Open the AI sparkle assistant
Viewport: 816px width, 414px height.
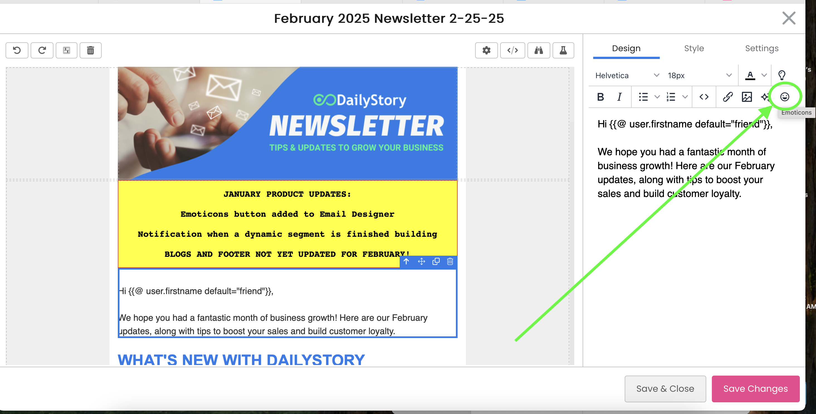(765, 97)
